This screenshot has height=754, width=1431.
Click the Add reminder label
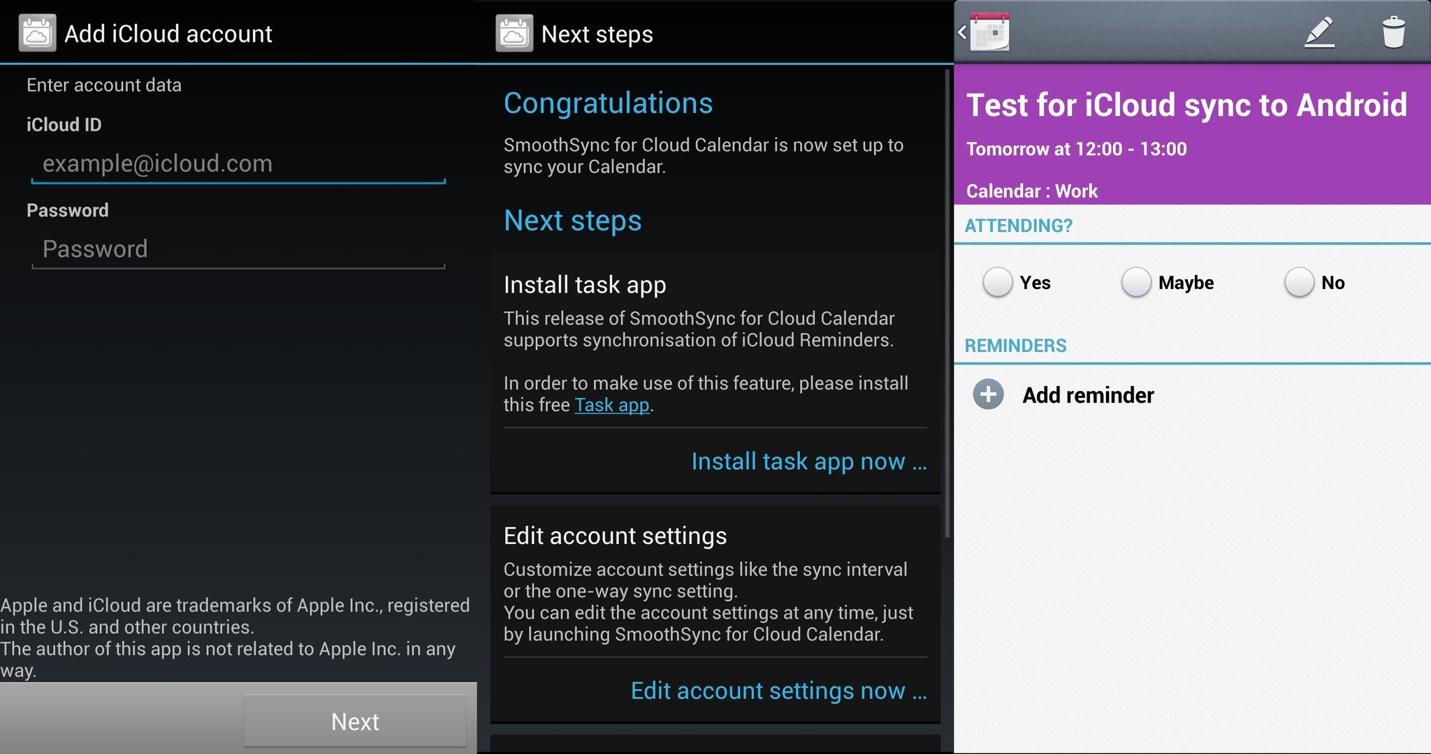[1088, 395]
